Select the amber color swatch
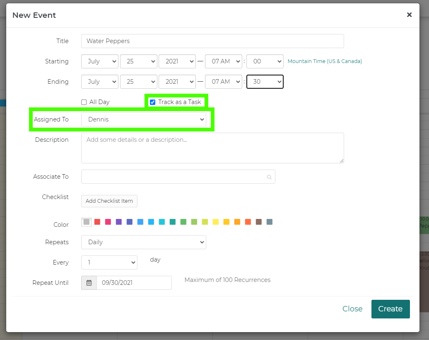The height and width of the screenshot is (340, 429). [227, 222]
